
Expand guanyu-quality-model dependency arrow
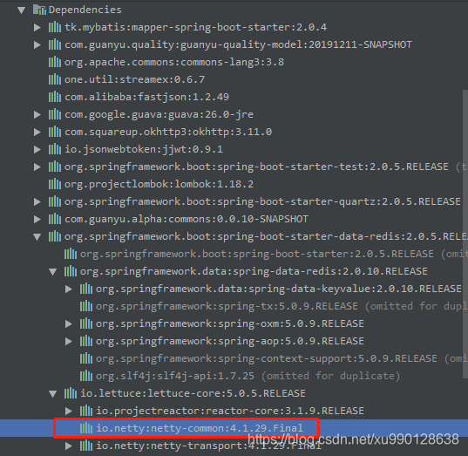point(37,44)
